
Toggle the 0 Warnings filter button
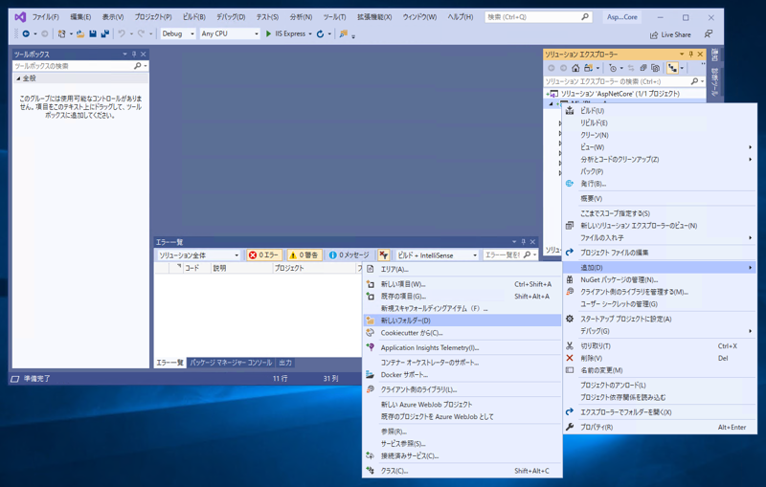pos(304,255)
